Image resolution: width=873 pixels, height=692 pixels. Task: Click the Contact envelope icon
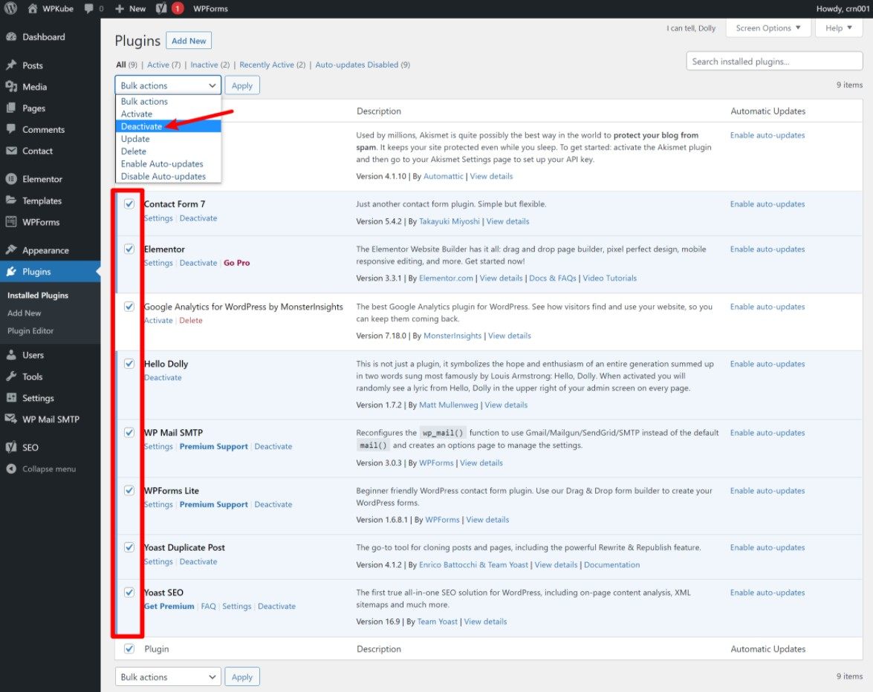pyautogui.click(x=11, y=151)
